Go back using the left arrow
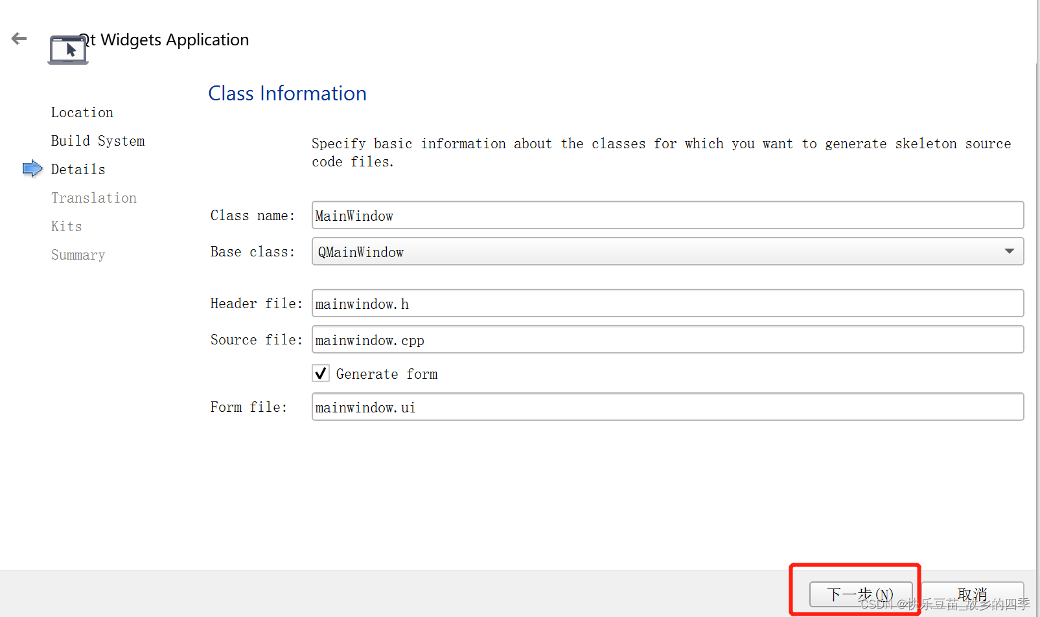The image size is (1040, 617). [x=19, y=39]
